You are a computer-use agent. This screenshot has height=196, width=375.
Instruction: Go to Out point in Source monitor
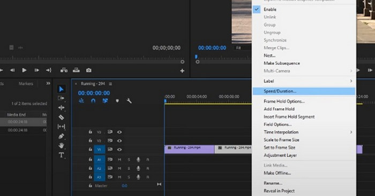49,70
